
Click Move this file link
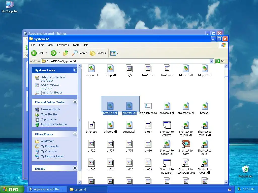coord(49,114)
